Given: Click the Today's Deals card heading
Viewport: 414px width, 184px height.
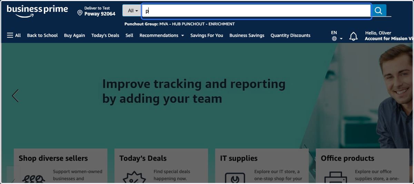Looking at the screenshot, I should click(143, 158).
